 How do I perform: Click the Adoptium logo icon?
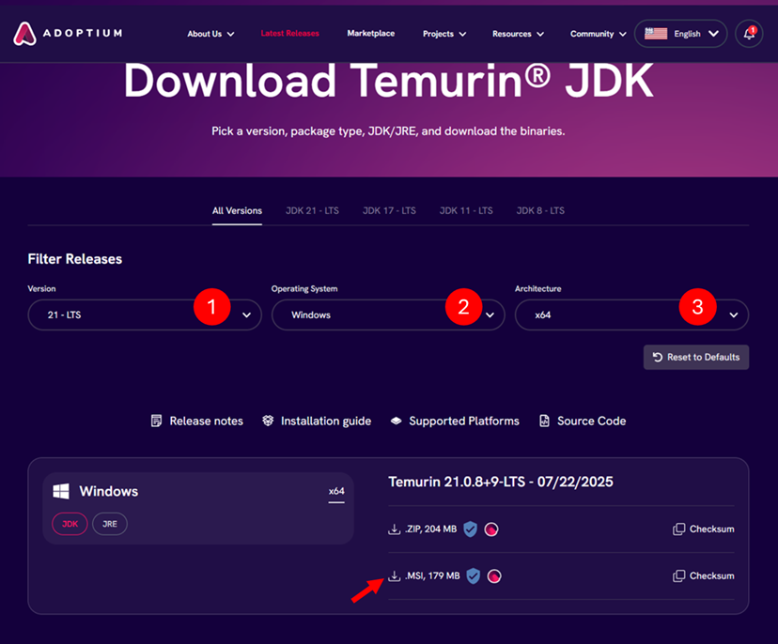point(24,33)
